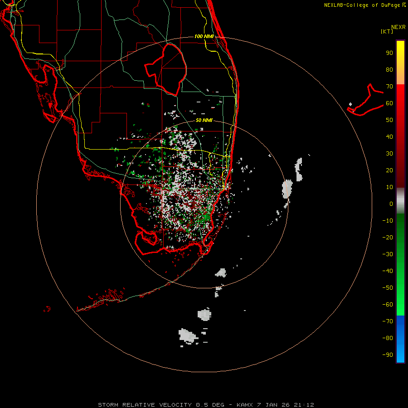This screenshot has height=408, width=408.
Task: Click STORM RELATIVE VELOCITY in the caption
Action: tap(145, 405)
